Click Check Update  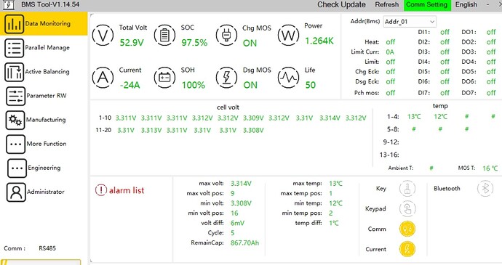coord(341,5)
